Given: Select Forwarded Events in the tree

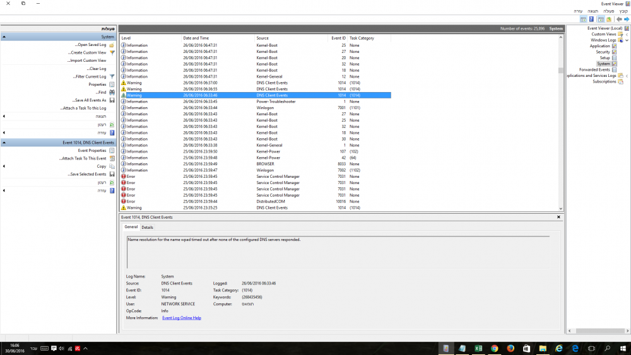Looking at the screenshot, I should tap(594, 69).
